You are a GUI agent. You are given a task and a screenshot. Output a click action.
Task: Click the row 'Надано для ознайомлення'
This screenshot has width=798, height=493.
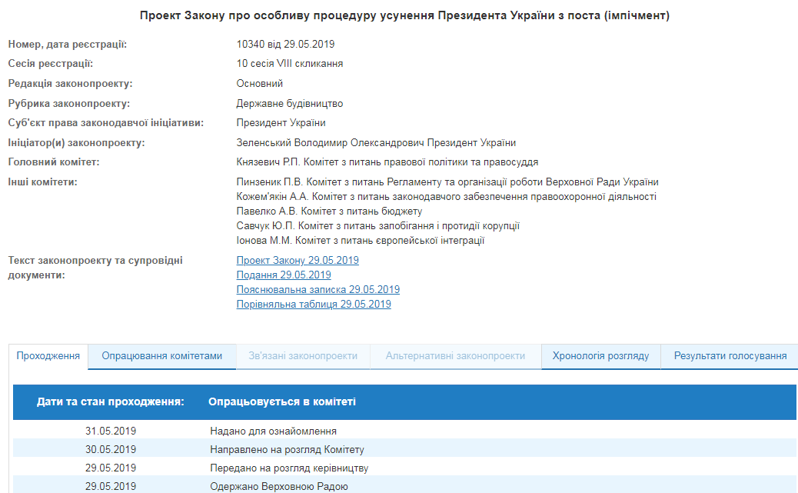pyautogui.click(x=273, y=431)
